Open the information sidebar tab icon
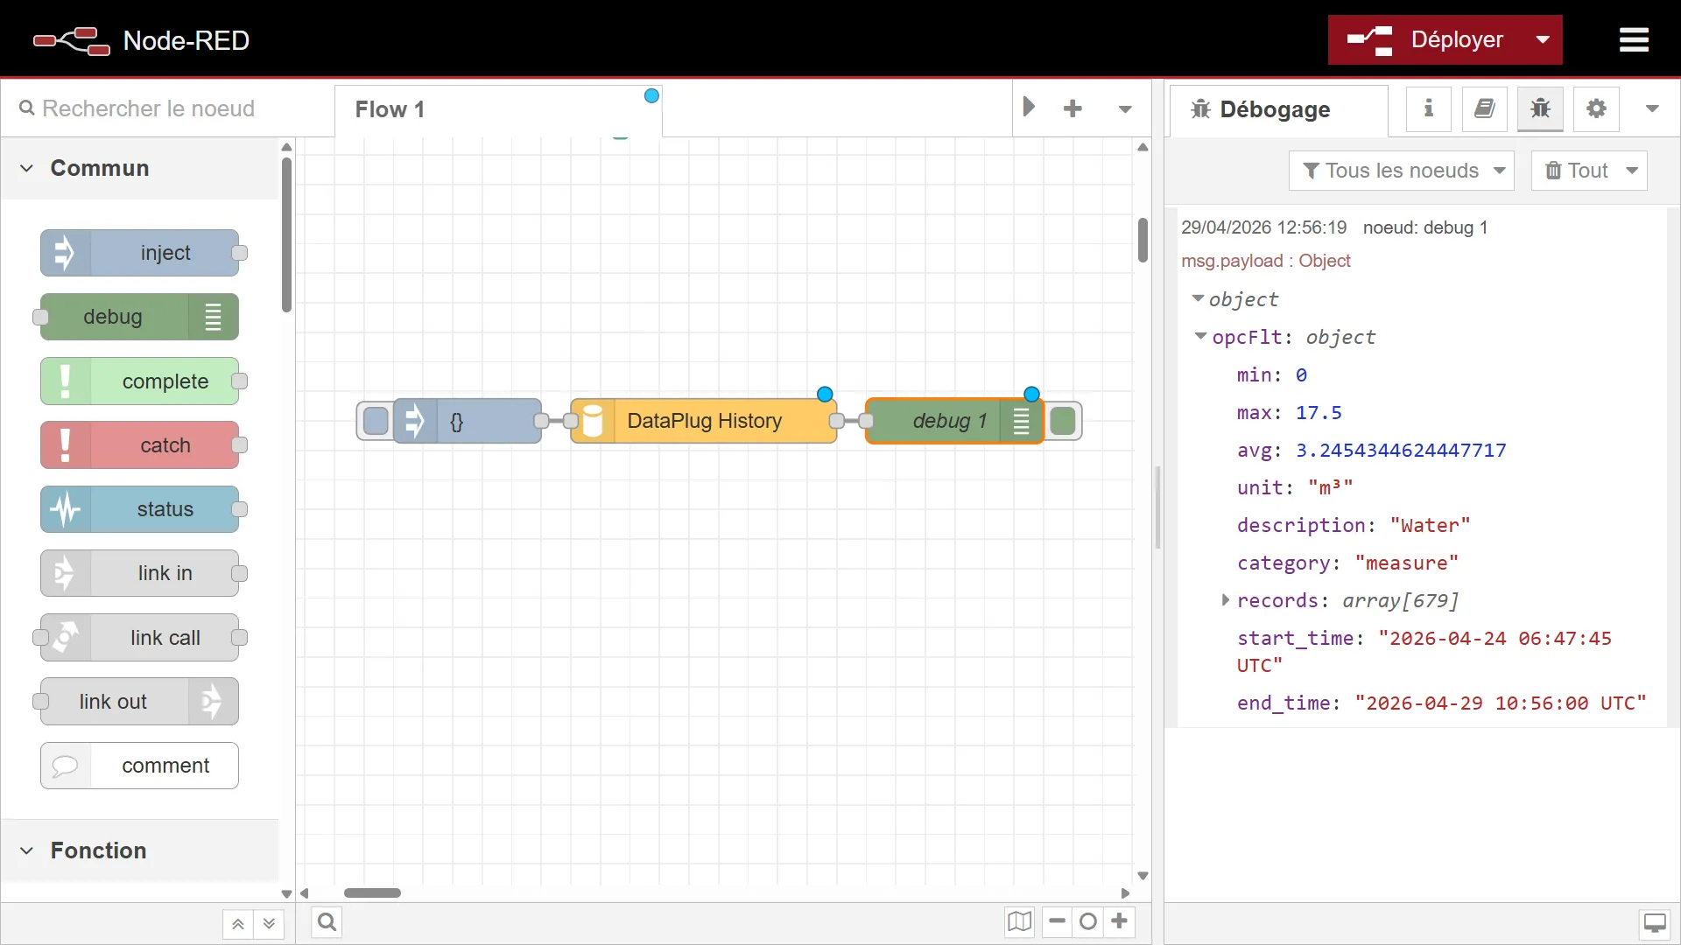Viewport: 1681px width, 945px height. tap(1428, 108)
